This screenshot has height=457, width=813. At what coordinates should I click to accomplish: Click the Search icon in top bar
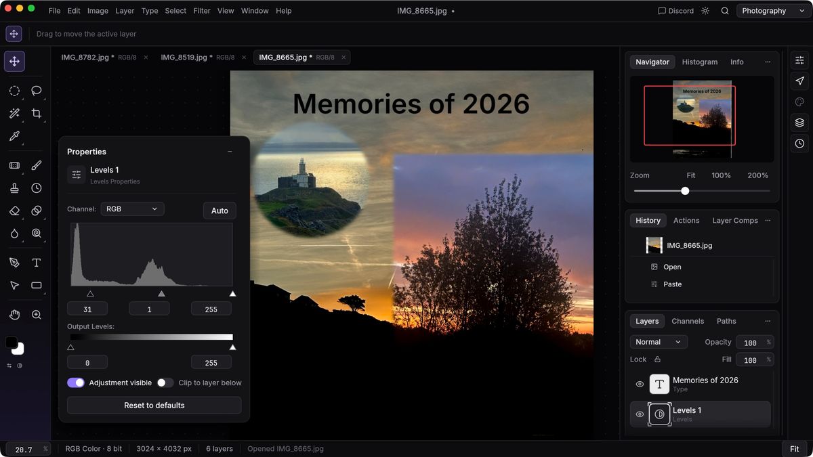[x=725, y=11]
